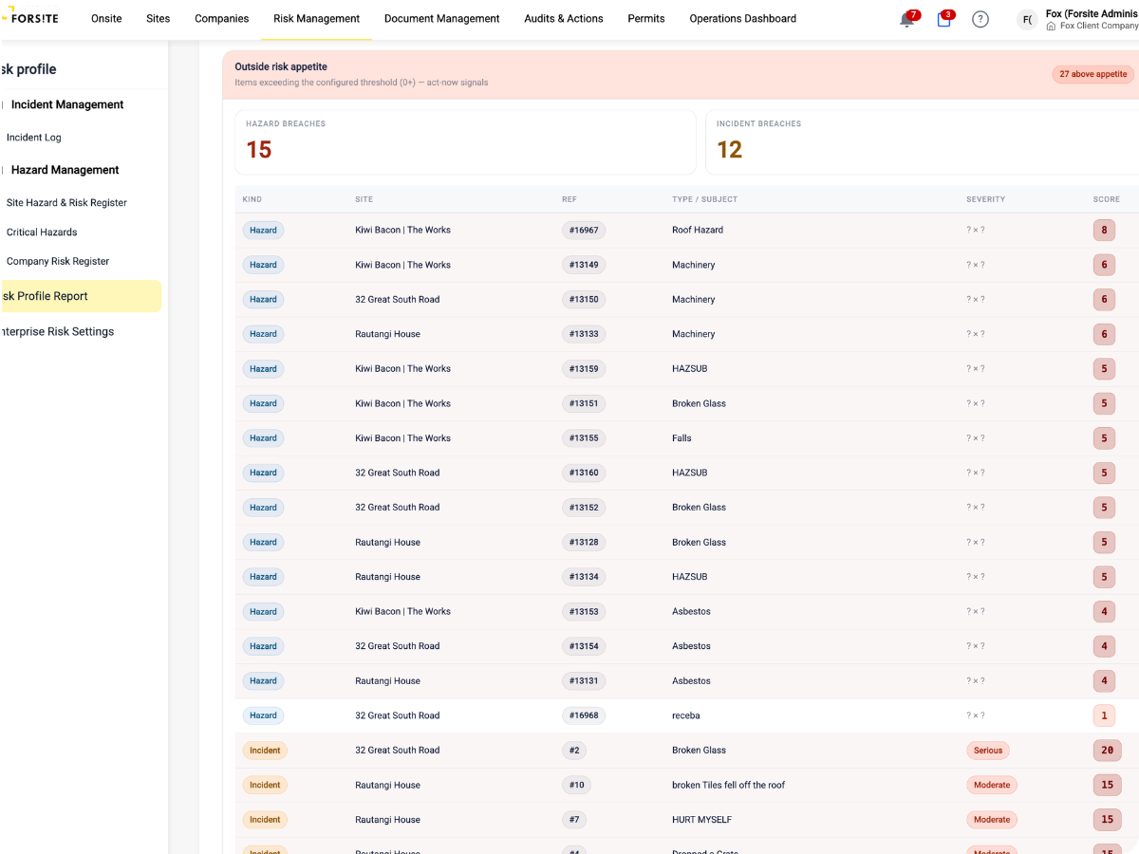Open incident reference #2
Image resolution: width=1139 pixels, height=854 pixels.
tap(574, 751)
